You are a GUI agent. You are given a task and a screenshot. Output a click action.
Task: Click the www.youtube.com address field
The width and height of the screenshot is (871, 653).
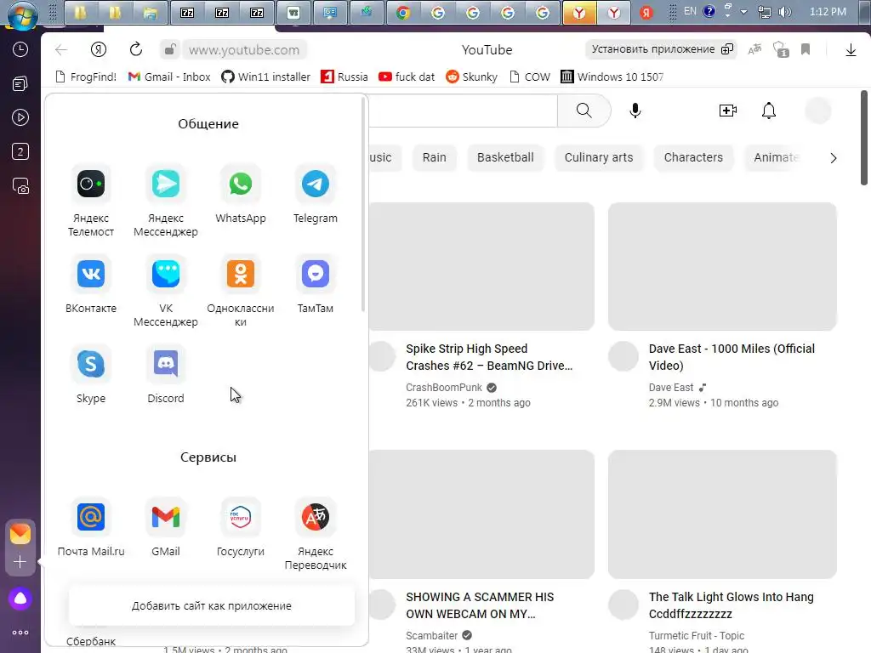pyautogui.click(x=244, y=50)
